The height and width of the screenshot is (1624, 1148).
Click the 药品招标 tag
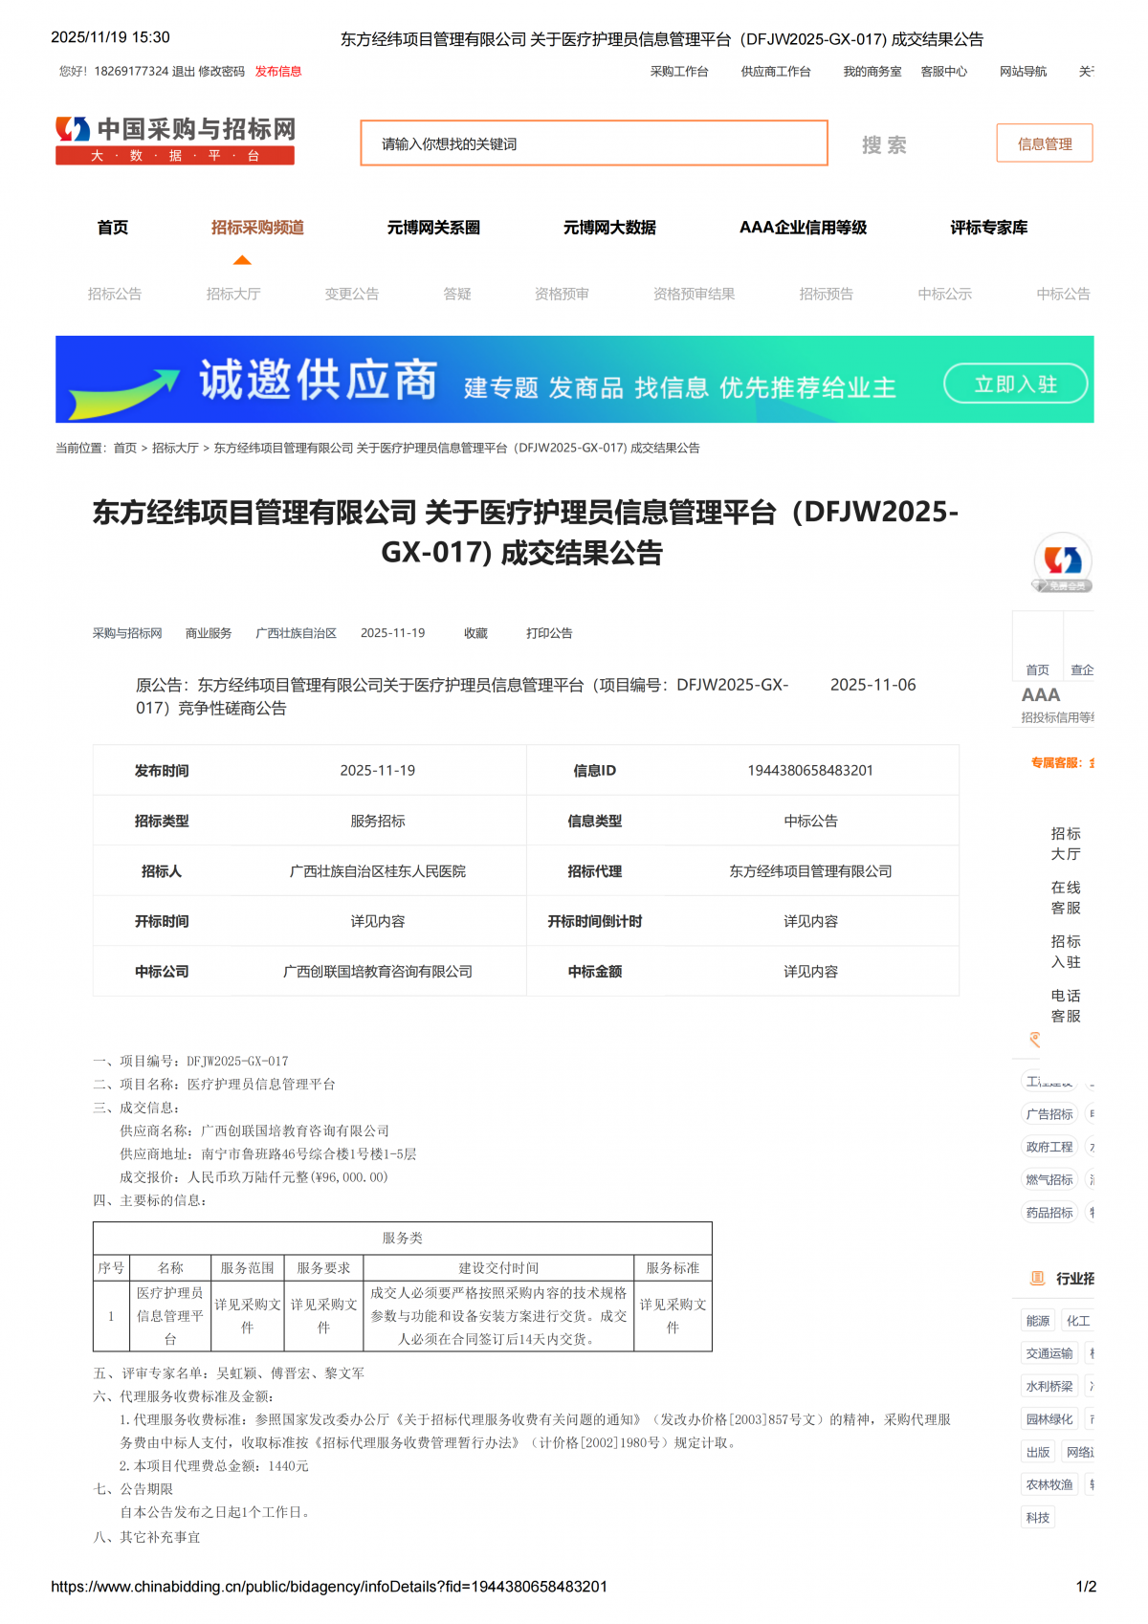tap(1049, 1213)
